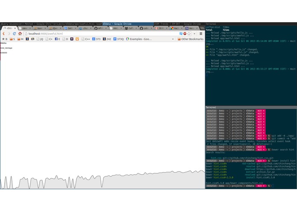Click 'File "app/aweful.html" changed.' terminal line

point(228,55)
